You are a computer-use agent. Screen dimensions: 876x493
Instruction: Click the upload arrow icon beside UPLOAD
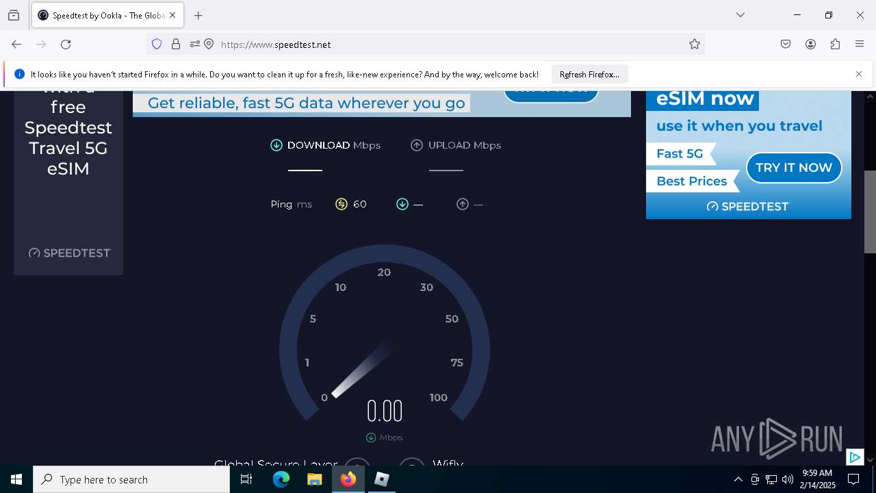click(417, 145)
